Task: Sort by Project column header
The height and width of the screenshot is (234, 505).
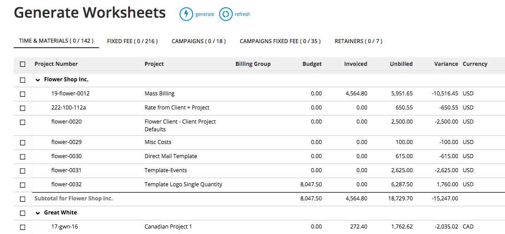Action: pyautogui.click(x=154, y=64)
